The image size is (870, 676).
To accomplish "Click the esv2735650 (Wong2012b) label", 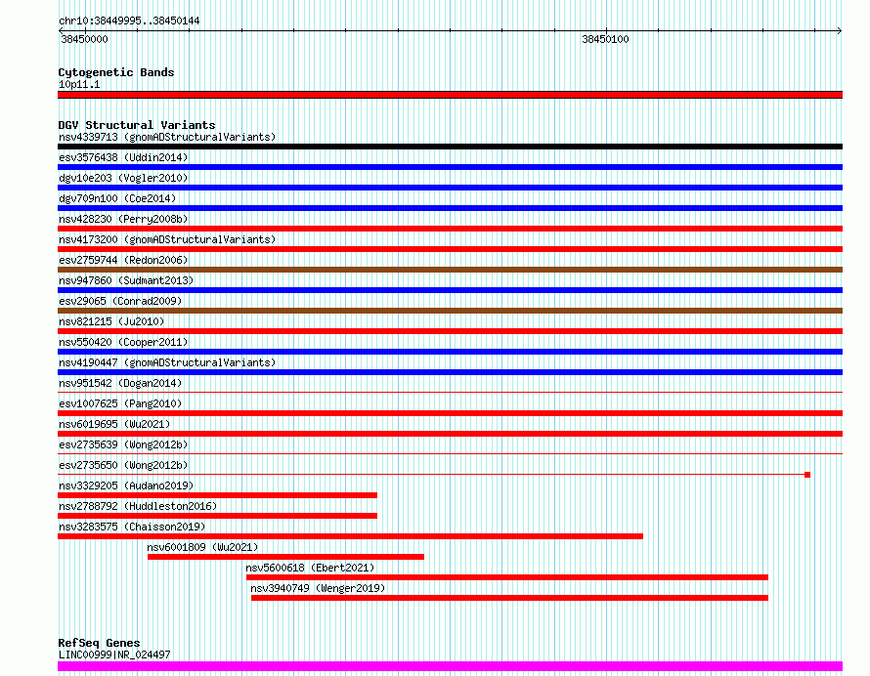I will (x=123, y=465).
